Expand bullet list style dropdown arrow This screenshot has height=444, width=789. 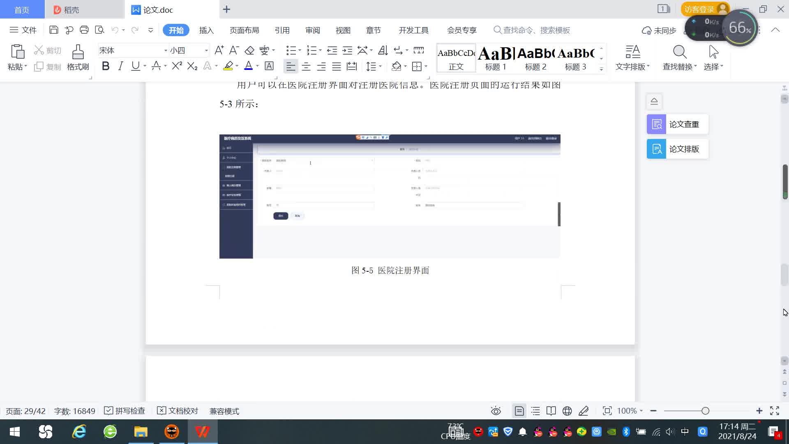click(x=300, y=50)
